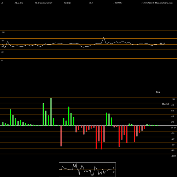Image resolution: width=177 pixels, height=177 pixels.
Task: Click the RSI axis label 30
Action: tap(2, 52)
